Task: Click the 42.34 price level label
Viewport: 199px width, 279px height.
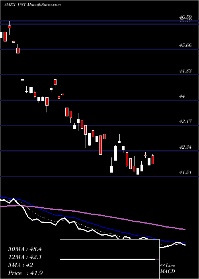Action: pos(185,147)
